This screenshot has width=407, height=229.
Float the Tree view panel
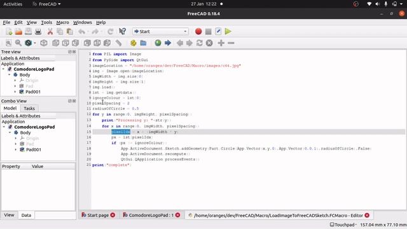pyautogui.click(x=69, y=52)
